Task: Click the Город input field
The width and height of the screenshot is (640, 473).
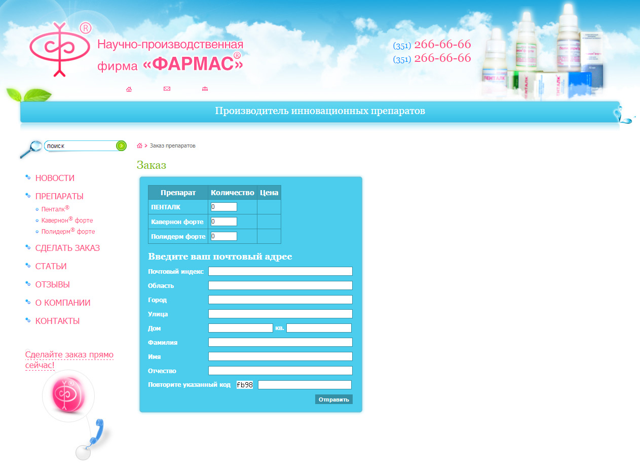Action: [x=280, y=300]
